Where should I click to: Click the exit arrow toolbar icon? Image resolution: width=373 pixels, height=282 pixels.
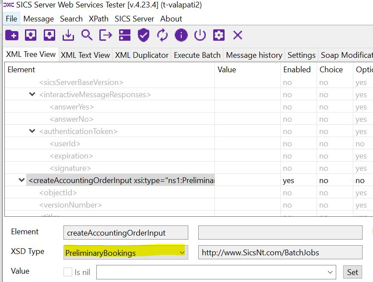point(106,35)
